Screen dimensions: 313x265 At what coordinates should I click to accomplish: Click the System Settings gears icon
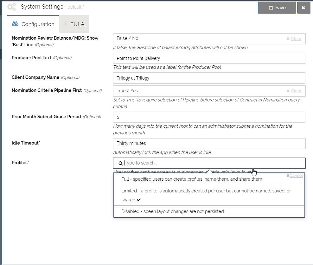(11, 7)
